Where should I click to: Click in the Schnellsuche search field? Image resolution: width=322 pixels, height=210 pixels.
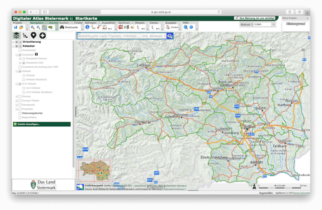(122, 36)
